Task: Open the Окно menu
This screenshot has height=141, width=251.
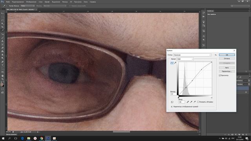Action: tap(85, 2)
